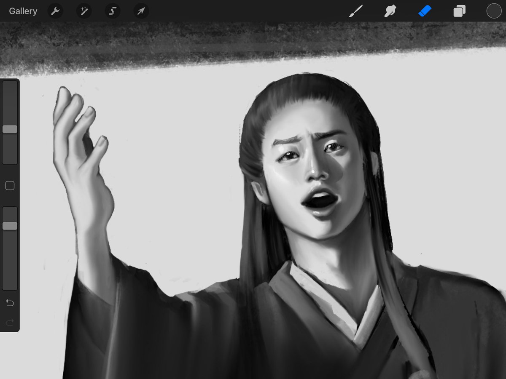Undo the last stroke with sidebar arrow
This screenshot has width=506, height=379.
(x=10, y=303)
